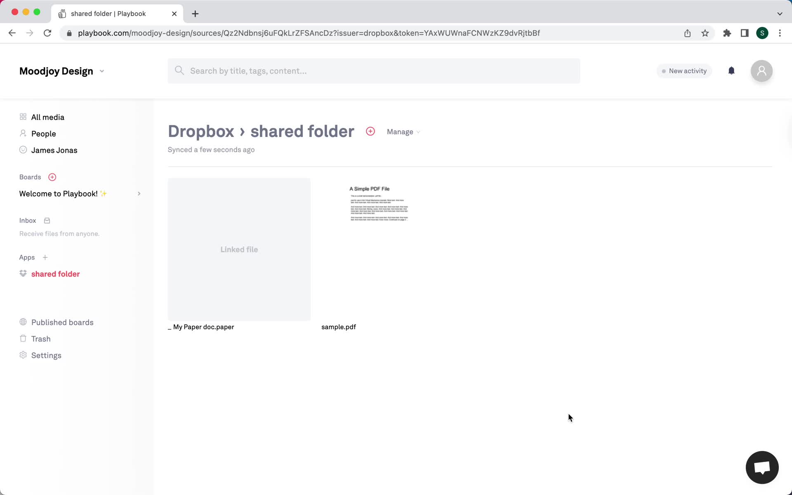Expand the Manage dropdown menu
This screenshot has height=495, width=792.
404,132
